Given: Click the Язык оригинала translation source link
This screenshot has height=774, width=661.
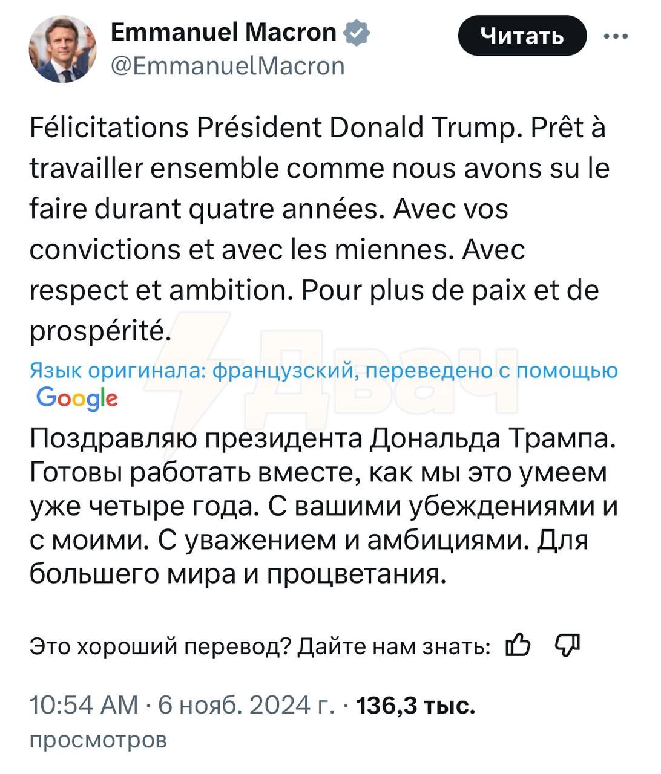Looking at the screenshot, I should 324,371.
